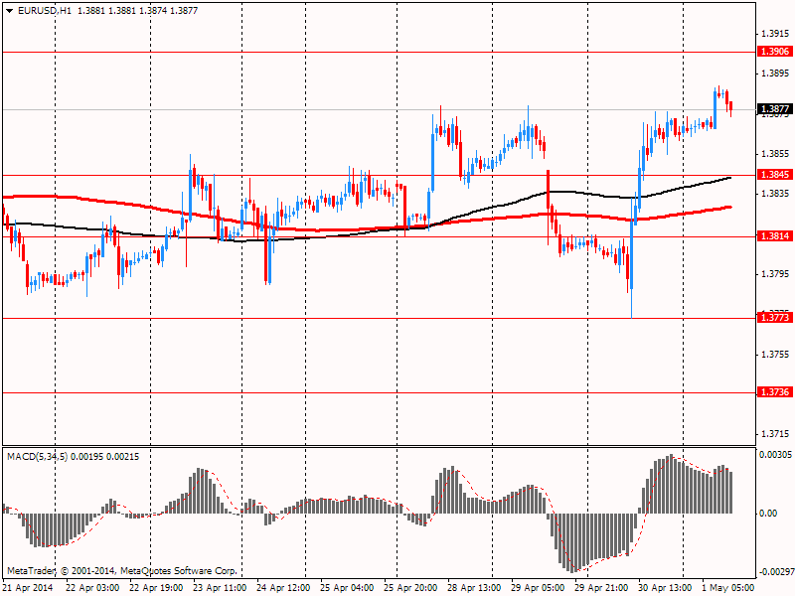Select the 30 Apr 13:00 time label
Screen dimensions: 795x596
pos(665,588)
